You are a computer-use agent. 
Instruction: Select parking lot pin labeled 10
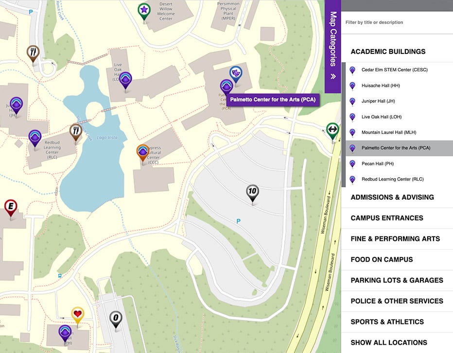(x=253, y=192)
